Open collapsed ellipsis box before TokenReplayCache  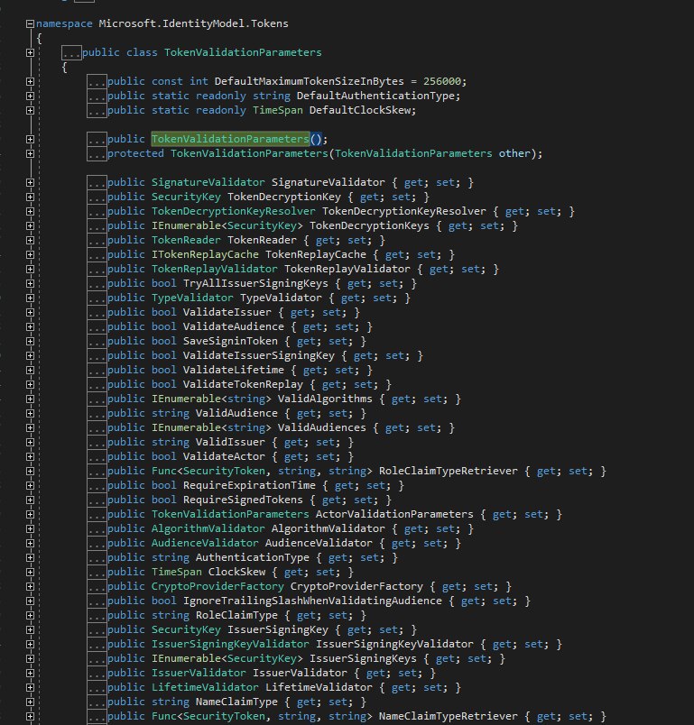(x=97, y=255)
